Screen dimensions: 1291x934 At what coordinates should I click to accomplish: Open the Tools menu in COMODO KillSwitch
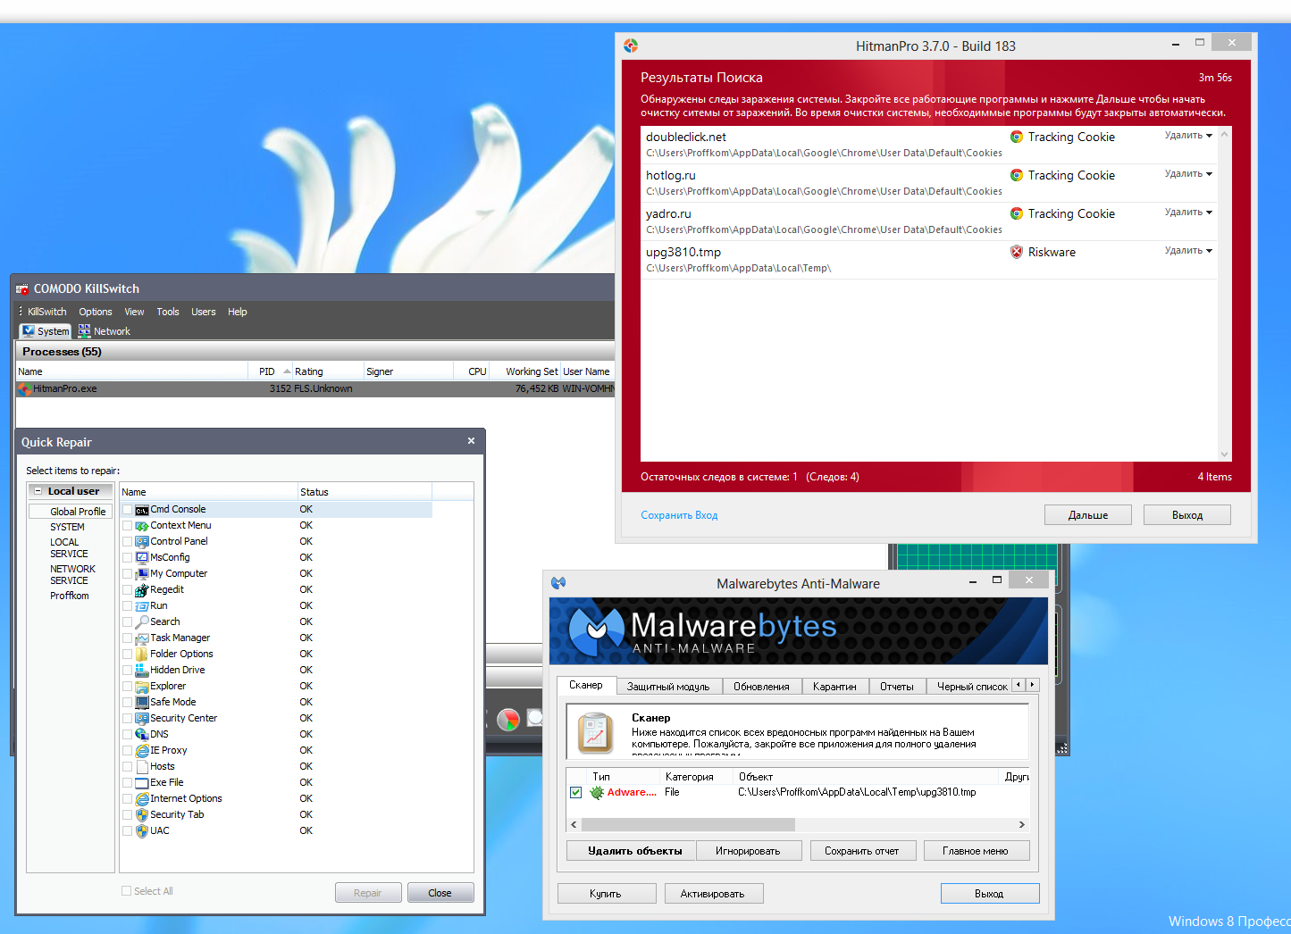click(x=168, y=312)
